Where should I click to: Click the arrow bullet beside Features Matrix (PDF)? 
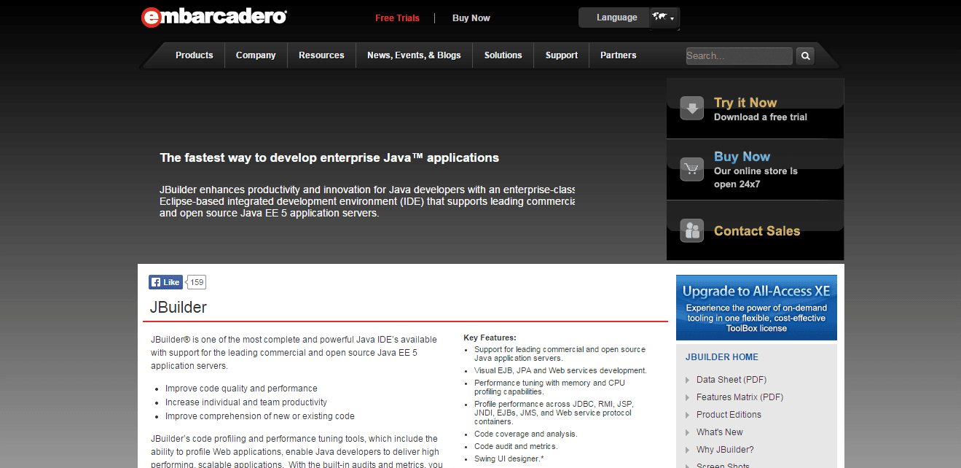(x=688, y=397)
